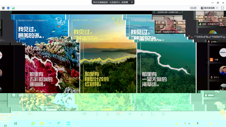Collapse the participant video side panel arrow
Screen dimensions: 226x127
point(206,63)
